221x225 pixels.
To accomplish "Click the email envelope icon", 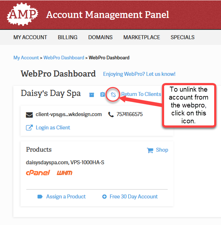I will 30,115.
